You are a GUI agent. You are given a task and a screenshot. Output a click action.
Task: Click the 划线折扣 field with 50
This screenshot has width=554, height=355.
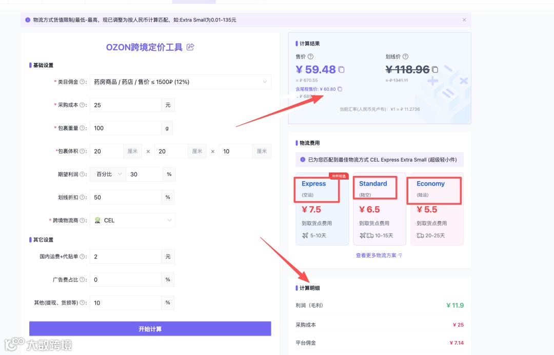tap(126, 198)
